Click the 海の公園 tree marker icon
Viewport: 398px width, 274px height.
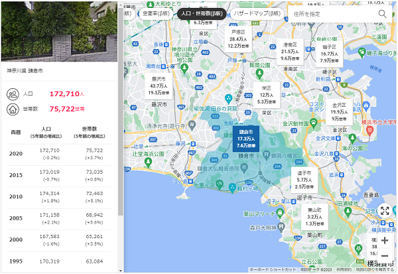click(352, 139)
